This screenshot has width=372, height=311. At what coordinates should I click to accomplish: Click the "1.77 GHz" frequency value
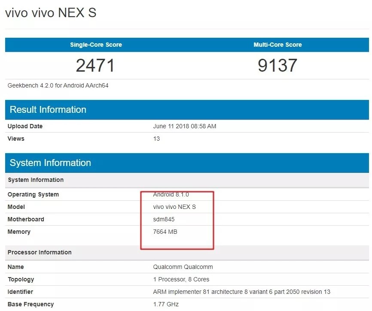click(166, 304)
